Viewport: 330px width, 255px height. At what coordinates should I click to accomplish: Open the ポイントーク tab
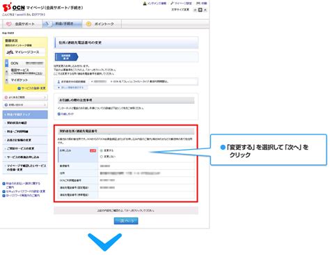(x=102, y=24)
